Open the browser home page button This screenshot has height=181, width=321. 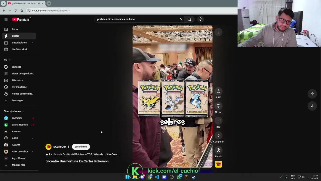(22, 11)
